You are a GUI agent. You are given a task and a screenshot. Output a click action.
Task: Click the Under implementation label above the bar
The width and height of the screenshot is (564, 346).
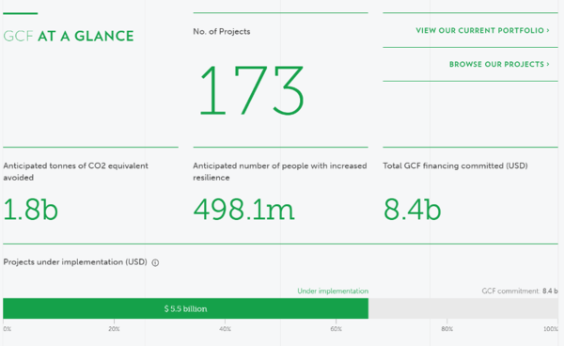pyautogui.click(x=333, y=291)
